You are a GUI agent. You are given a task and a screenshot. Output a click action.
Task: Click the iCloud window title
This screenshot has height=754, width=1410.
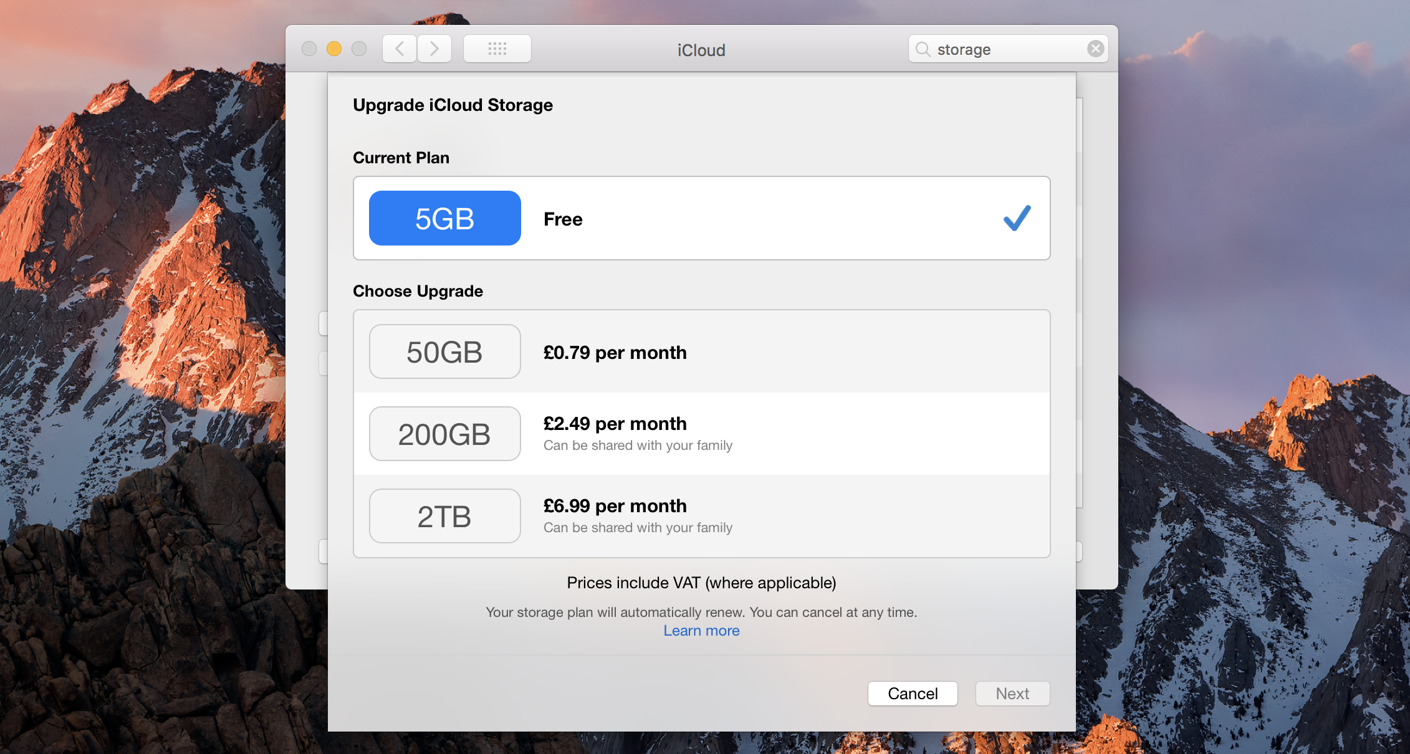701,50
